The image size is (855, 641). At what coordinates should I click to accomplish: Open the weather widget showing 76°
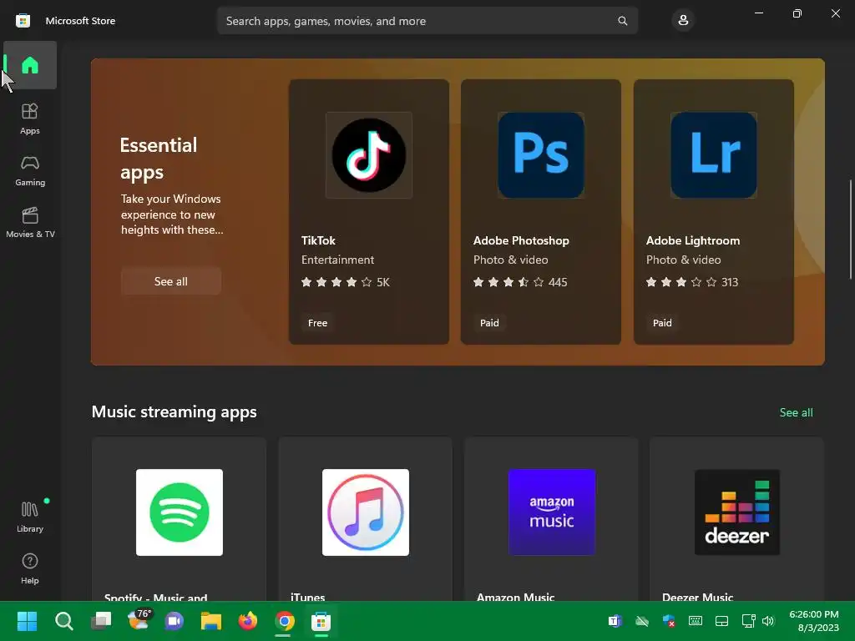(139, 620)
